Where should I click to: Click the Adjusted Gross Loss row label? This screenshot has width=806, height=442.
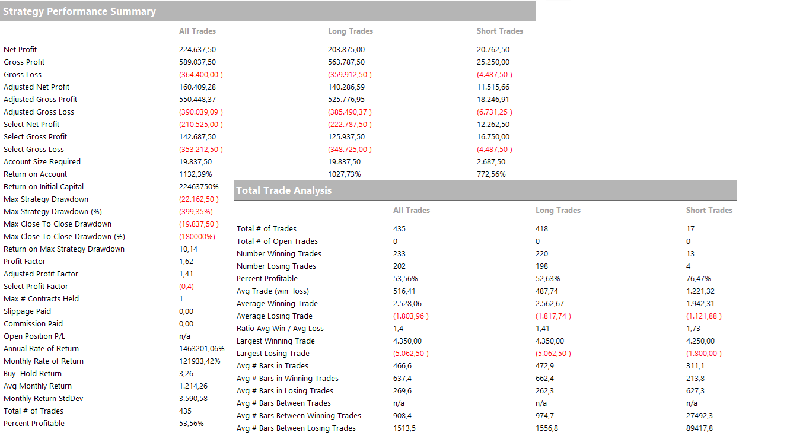coord(39,112)
